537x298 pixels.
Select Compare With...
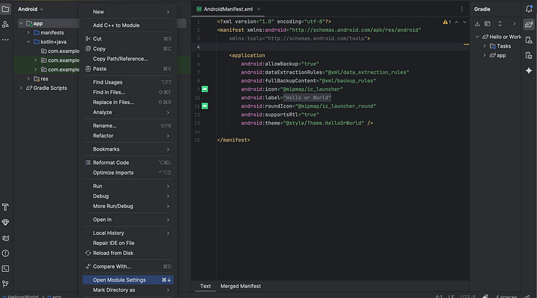point(128,266)
